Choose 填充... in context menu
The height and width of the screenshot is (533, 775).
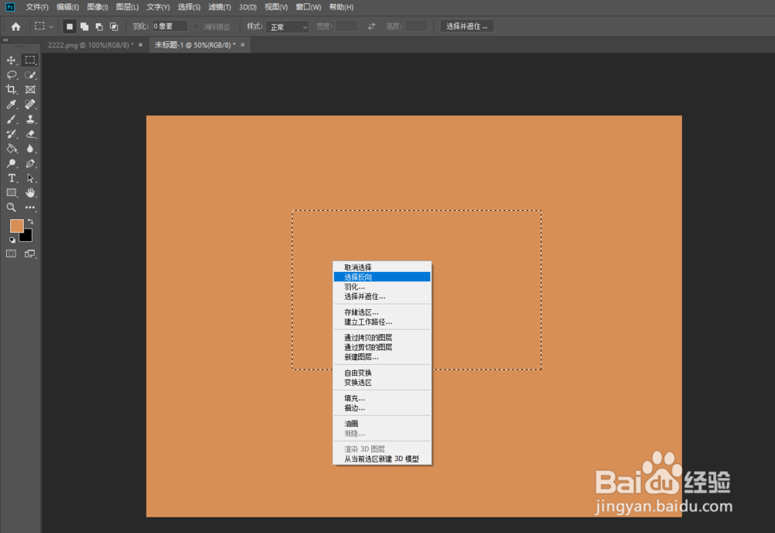click(x=382, y=398)
